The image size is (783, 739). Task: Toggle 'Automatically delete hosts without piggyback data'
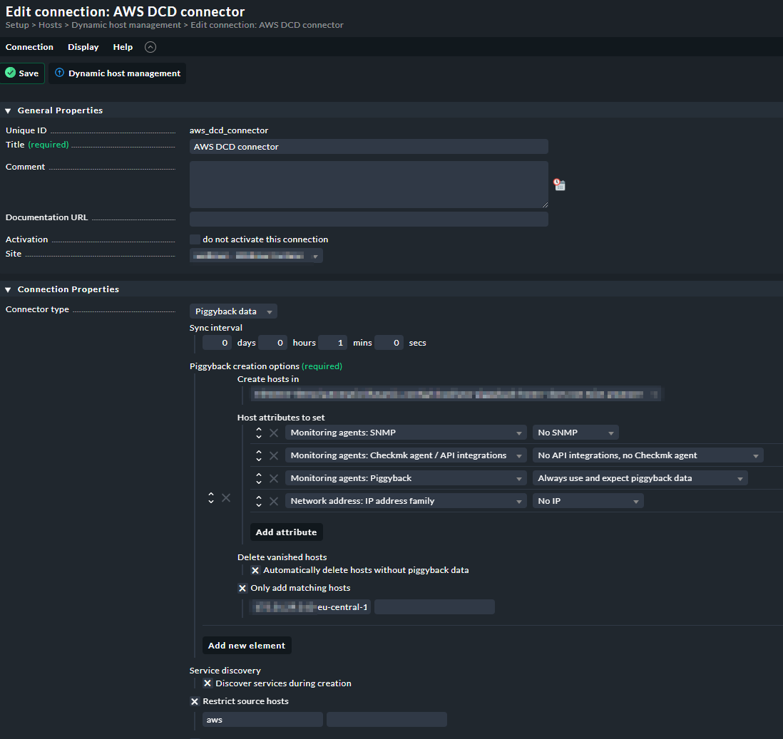255,570
